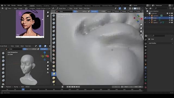The image size is (174, 98).
Task: Click the blue Z axis on small viewport gizmo
Action: pyautogui.click(x=45, y=52)
